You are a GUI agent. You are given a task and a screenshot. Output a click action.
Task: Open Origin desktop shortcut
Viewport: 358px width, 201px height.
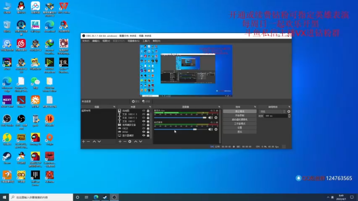coord(50,139)
